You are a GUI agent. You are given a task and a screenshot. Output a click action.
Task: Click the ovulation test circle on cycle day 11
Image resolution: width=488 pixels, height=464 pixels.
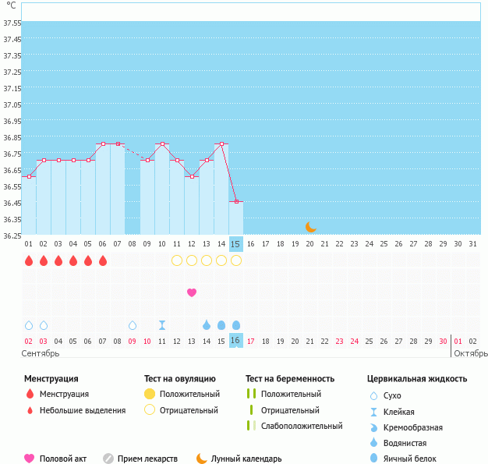(177, 260)
